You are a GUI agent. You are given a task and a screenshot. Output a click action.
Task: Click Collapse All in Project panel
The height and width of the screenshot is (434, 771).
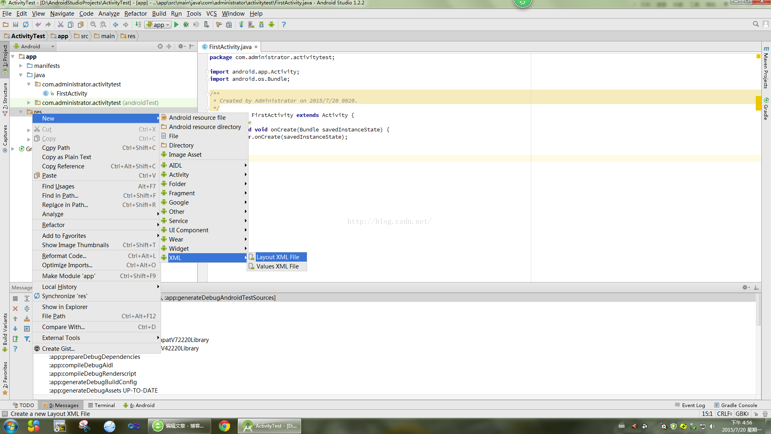169,46
